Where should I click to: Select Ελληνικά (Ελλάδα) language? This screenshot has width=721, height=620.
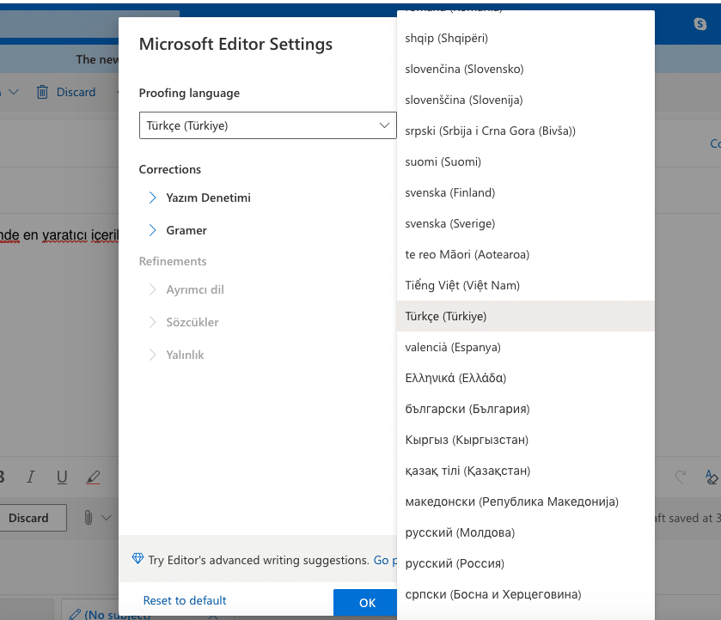coord(526,378)
